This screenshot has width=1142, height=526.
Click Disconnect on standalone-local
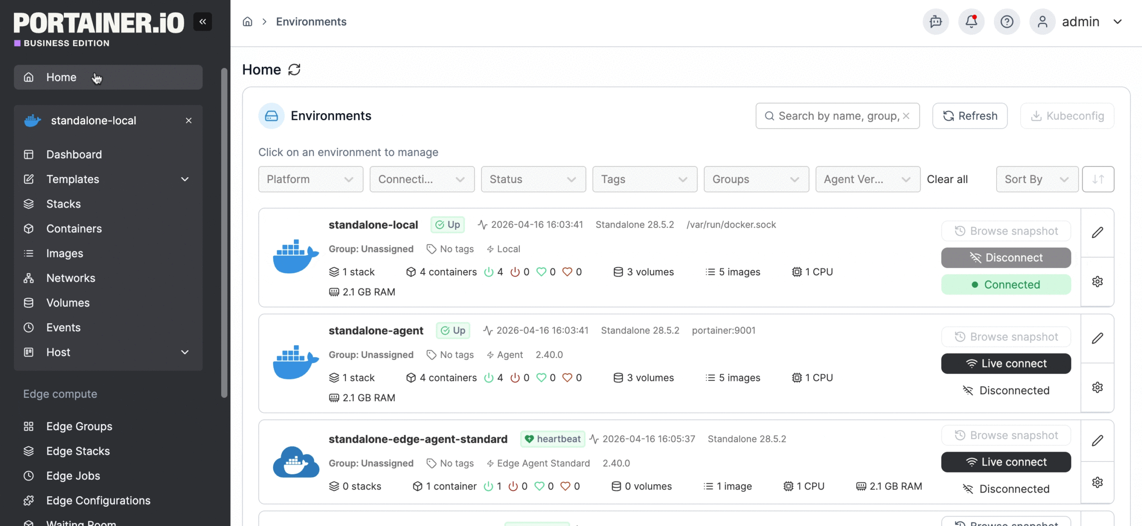tap(1006, 257)
